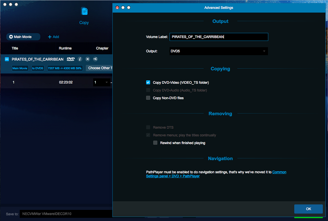The image size is (328, 221).
Task: Enable Rewind when finished playing
Action: coord(155,143)
